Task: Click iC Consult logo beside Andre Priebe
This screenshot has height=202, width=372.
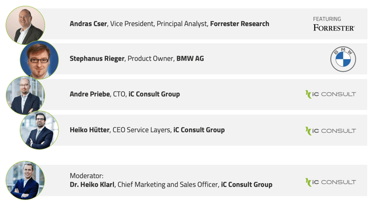Action: (330, 94)
